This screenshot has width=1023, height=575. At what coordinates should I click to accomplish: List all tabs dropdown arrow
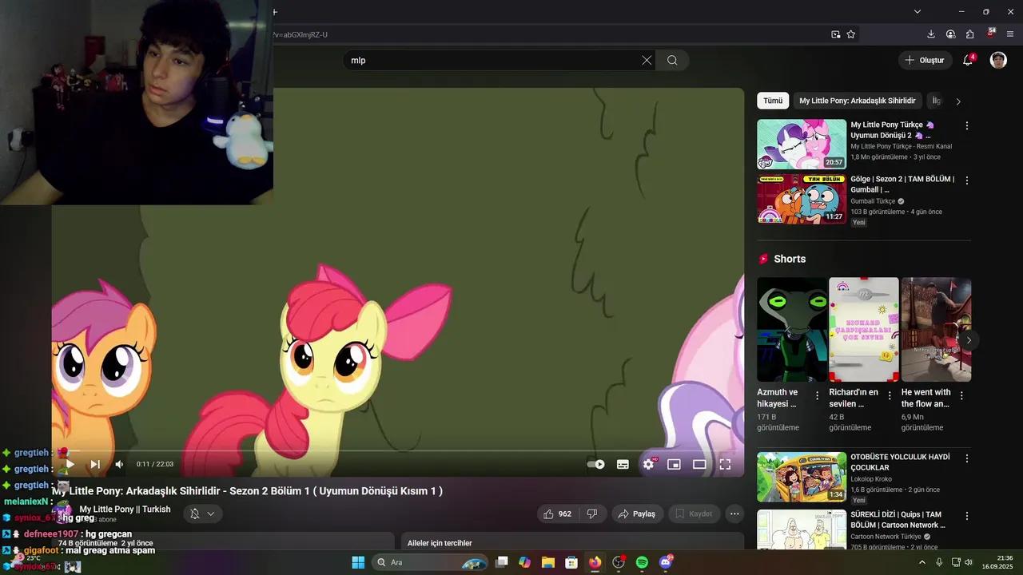tap(918, 12)
